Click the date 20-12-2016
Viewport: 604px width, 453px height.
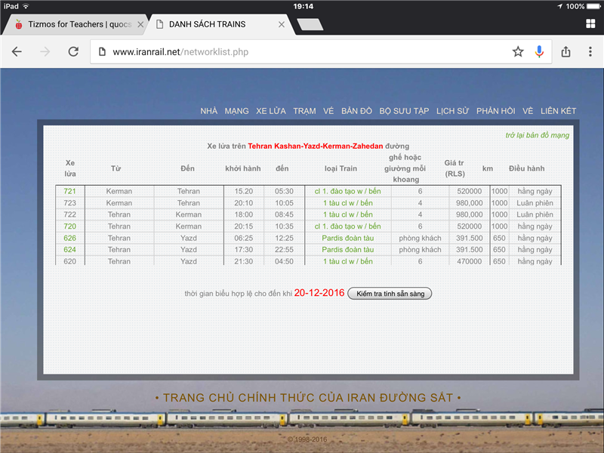tap(319, 293)
